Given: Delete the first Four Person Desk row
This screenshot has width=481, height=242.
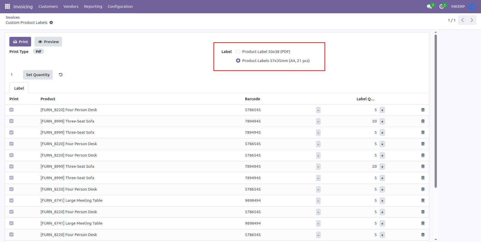Looking at the screenshot, I should click(423, 110).
